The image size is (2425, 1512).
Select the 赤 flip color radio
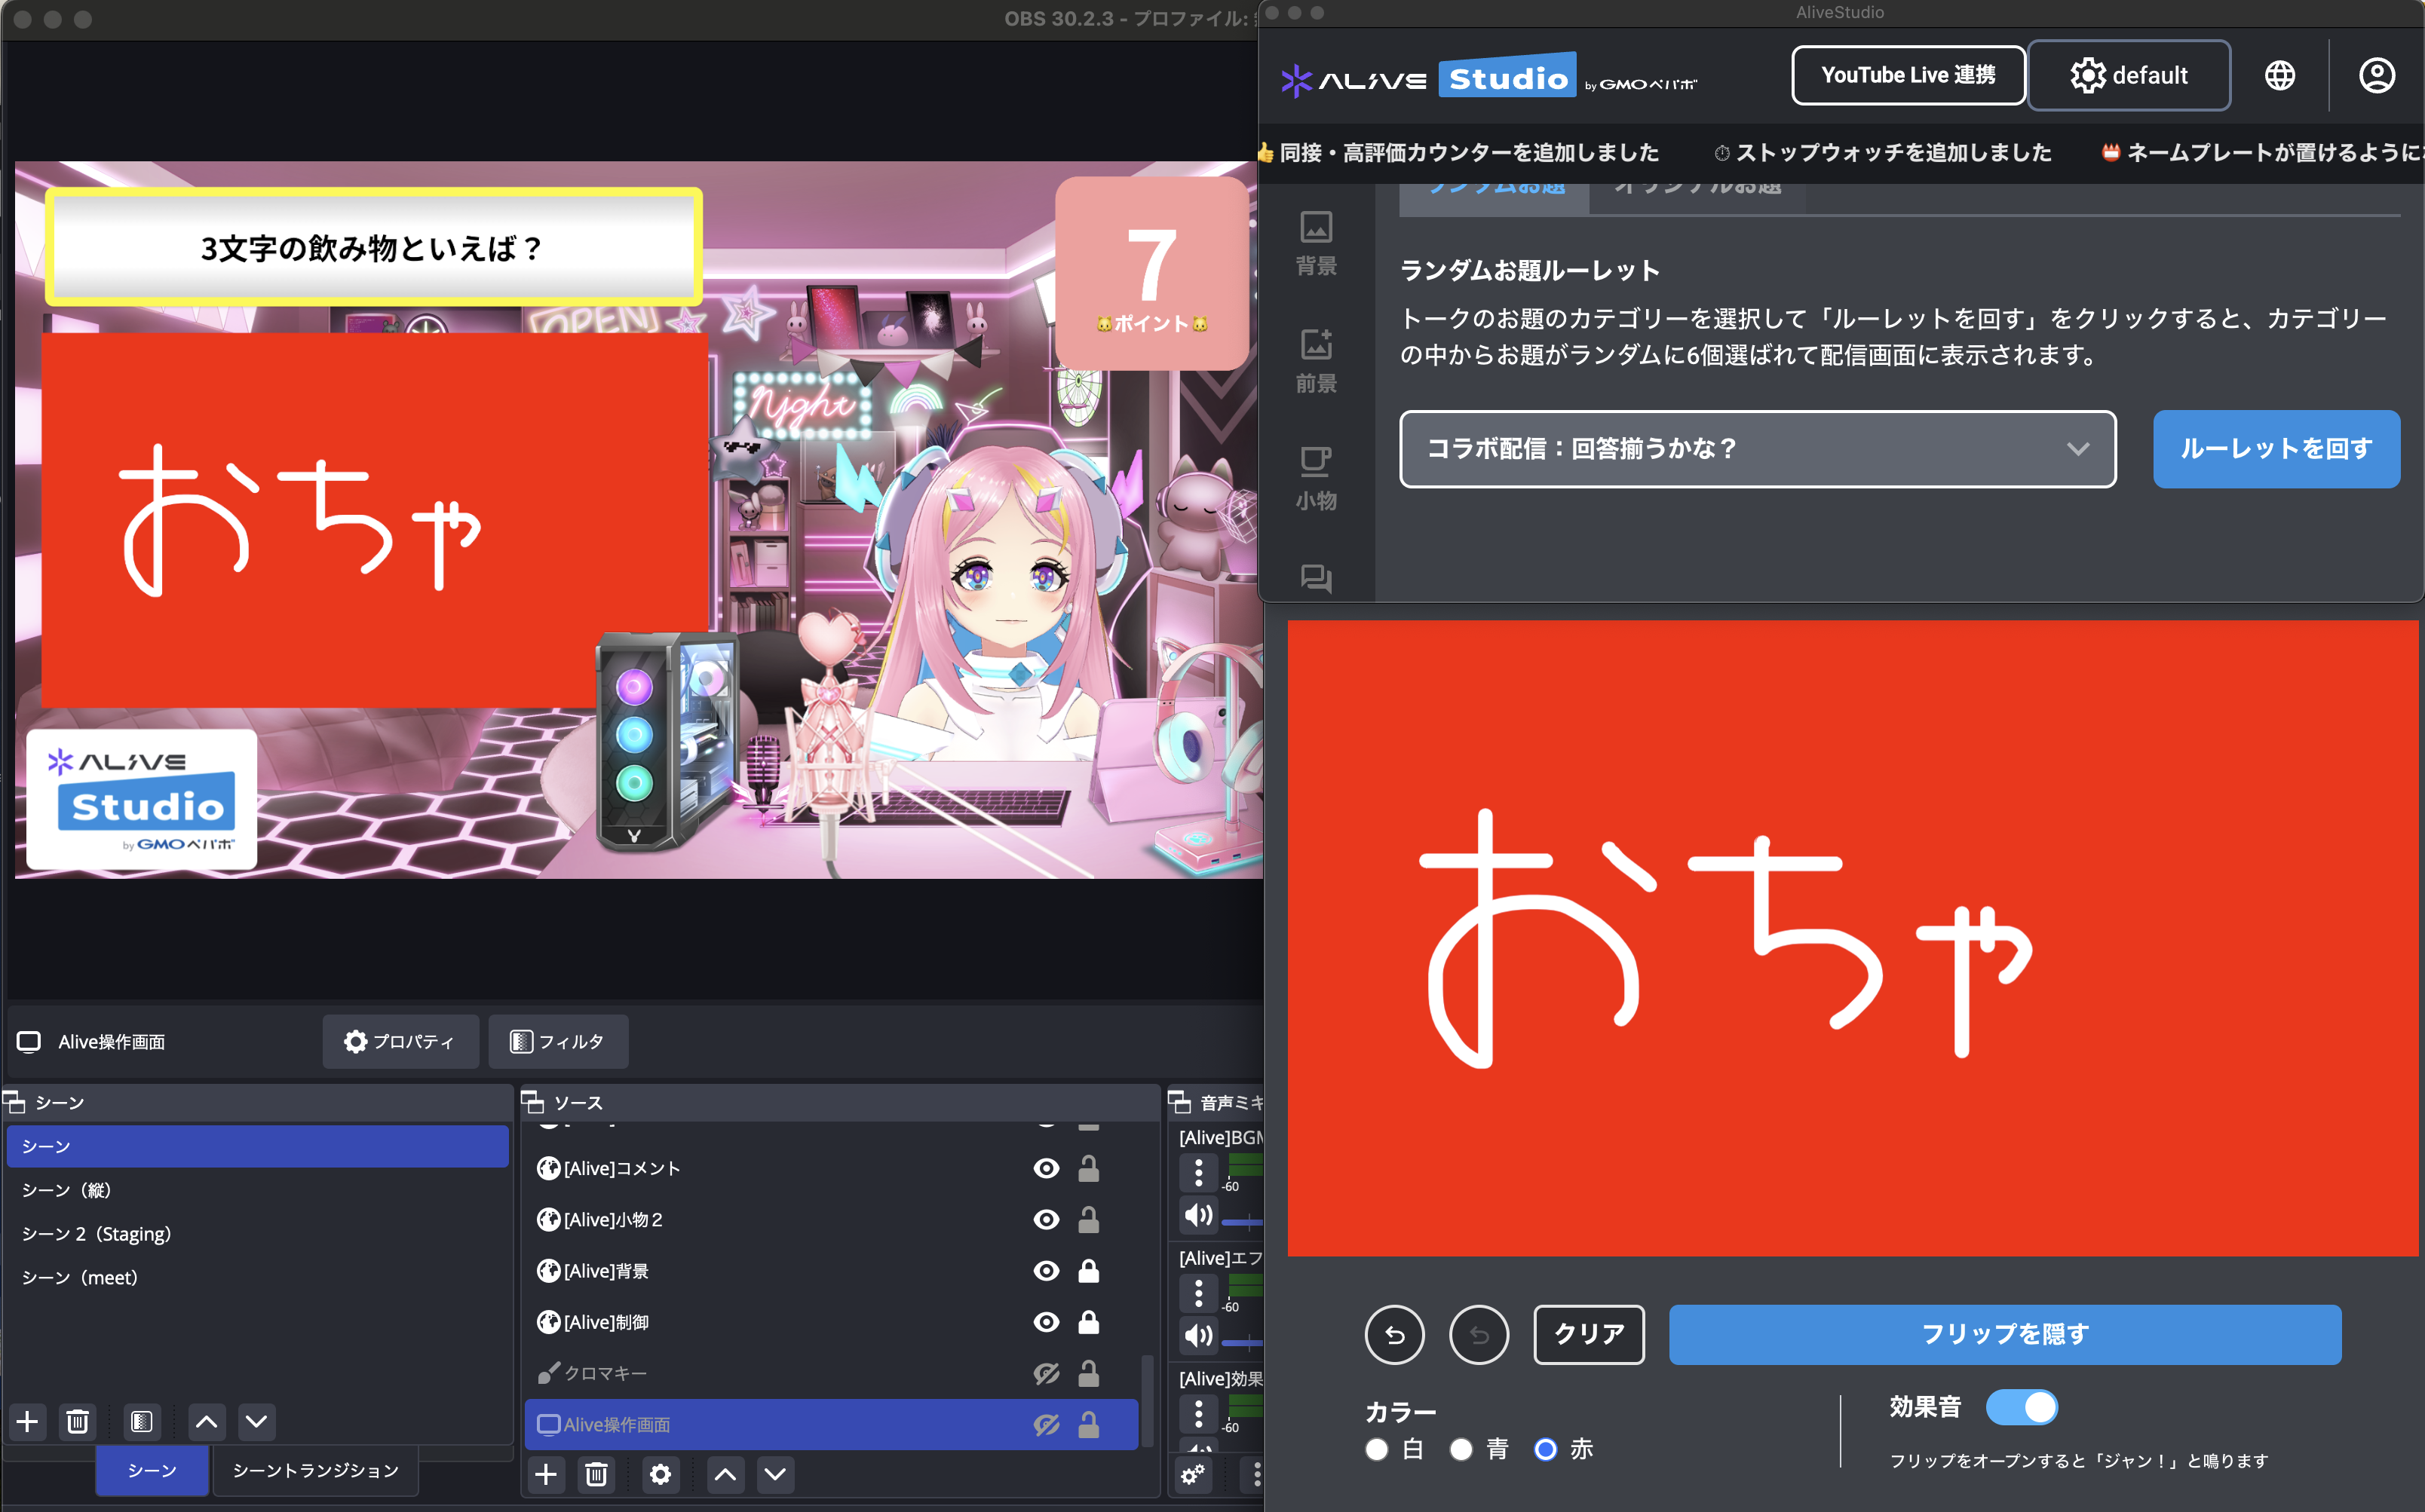(x=1546, y=1449)
